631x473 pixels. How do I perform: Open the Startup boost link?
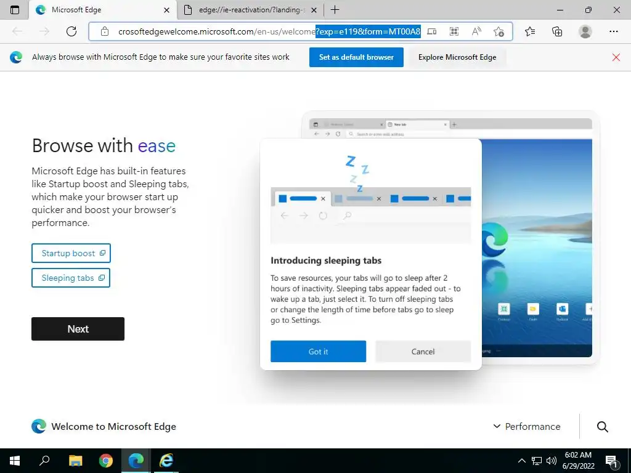point(71,253)
